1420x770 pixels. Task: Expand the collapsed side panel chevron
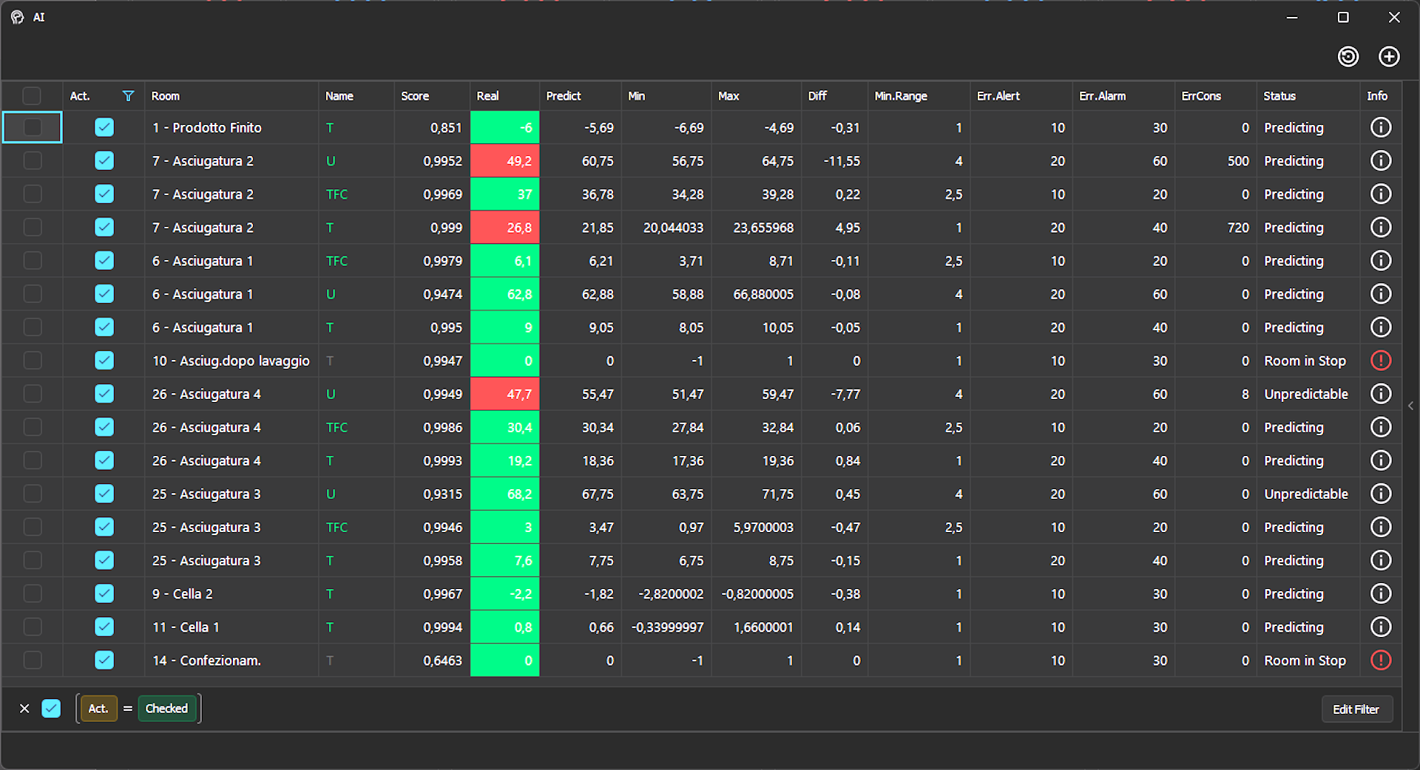tap(1410, 406)
